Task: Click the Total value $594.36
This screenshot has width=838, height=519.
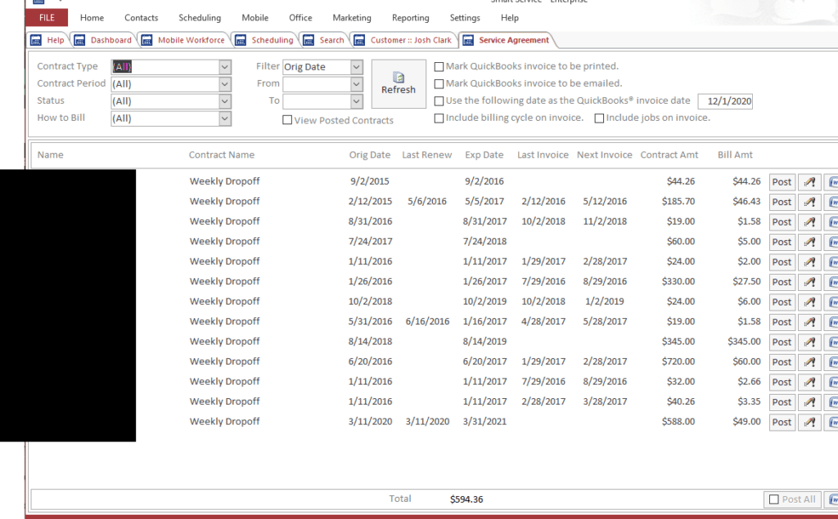Action: coord(466,499)
